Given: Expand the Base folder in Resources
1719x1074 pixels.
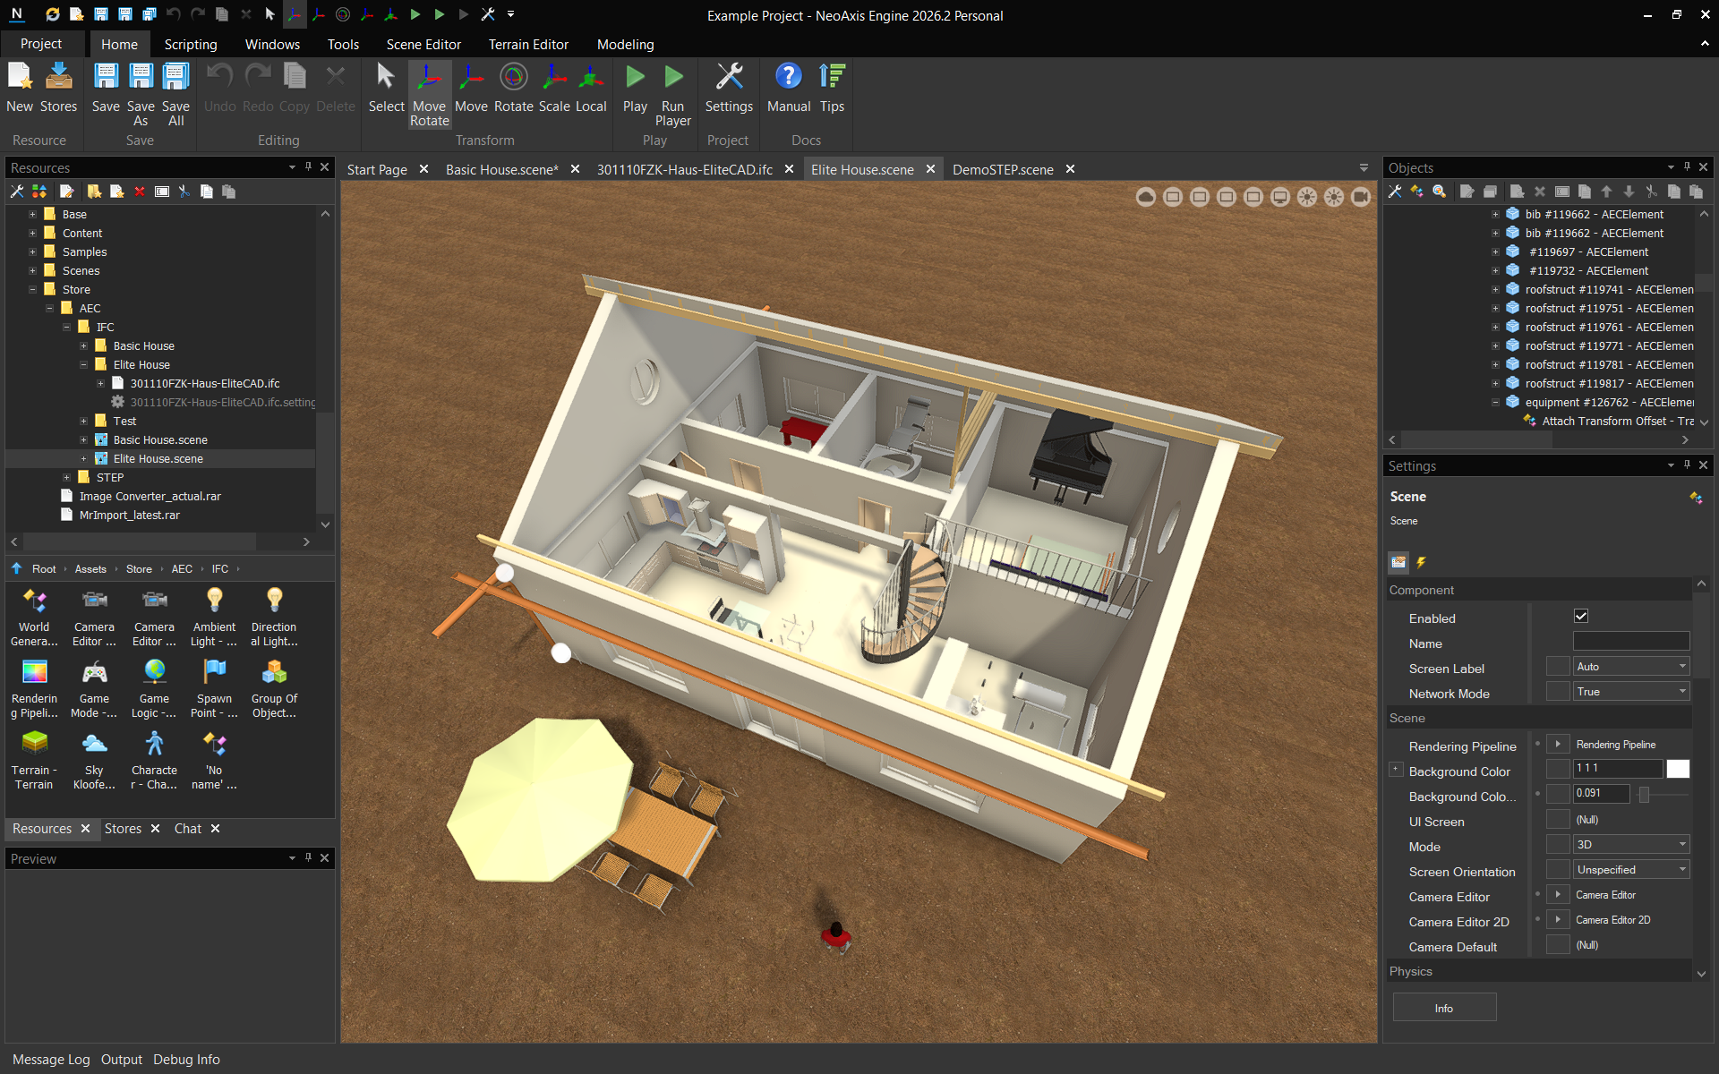Looking at the screenshot, I should click(x=32, y=215).
